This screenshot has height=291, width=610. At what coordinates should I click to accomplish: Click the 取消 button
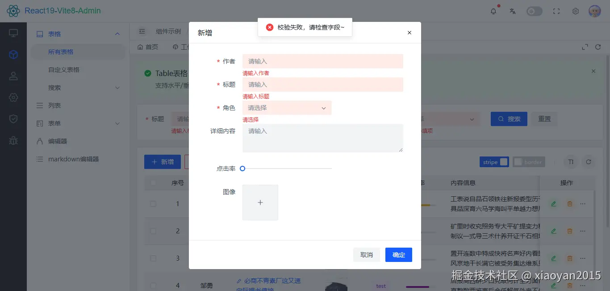click(367, 255)
